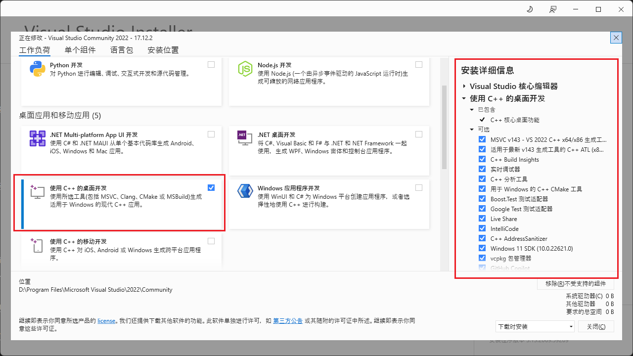Uncheck Google Test 测试适配器 option
The image size is (633, 356).
click(x=482, y=209)
